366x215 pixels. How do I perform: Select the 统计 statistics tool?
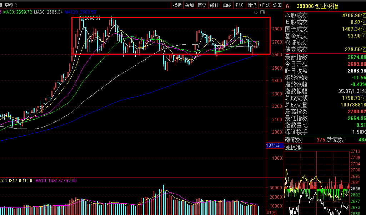(214, 5)
